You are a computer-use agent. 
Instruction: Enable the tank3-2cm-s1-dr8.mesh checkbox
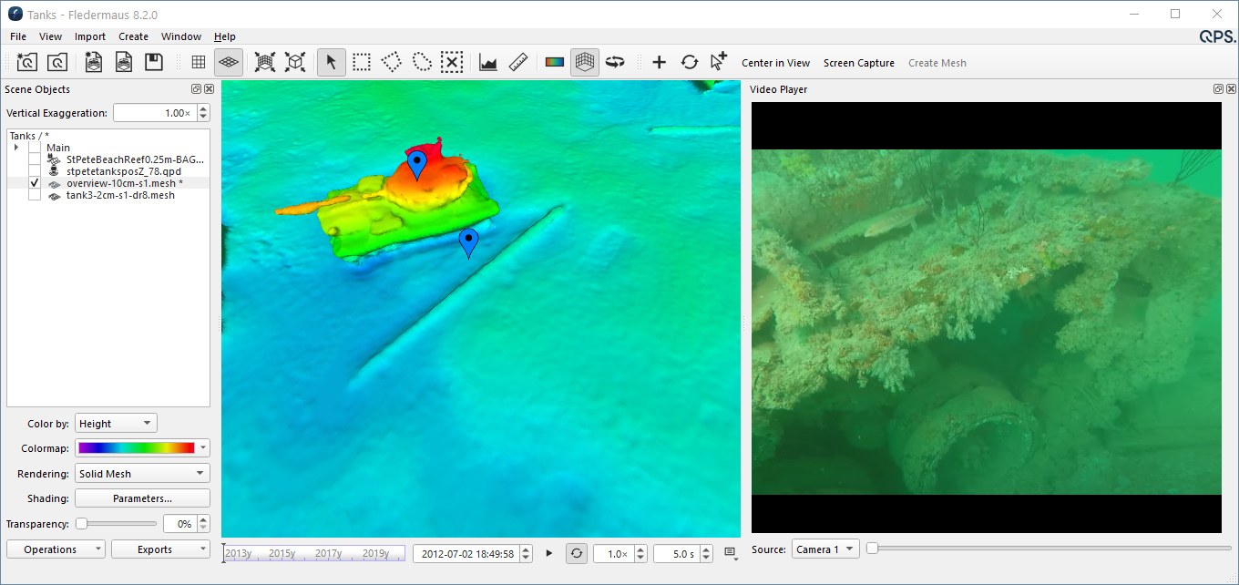click(35, 195)
